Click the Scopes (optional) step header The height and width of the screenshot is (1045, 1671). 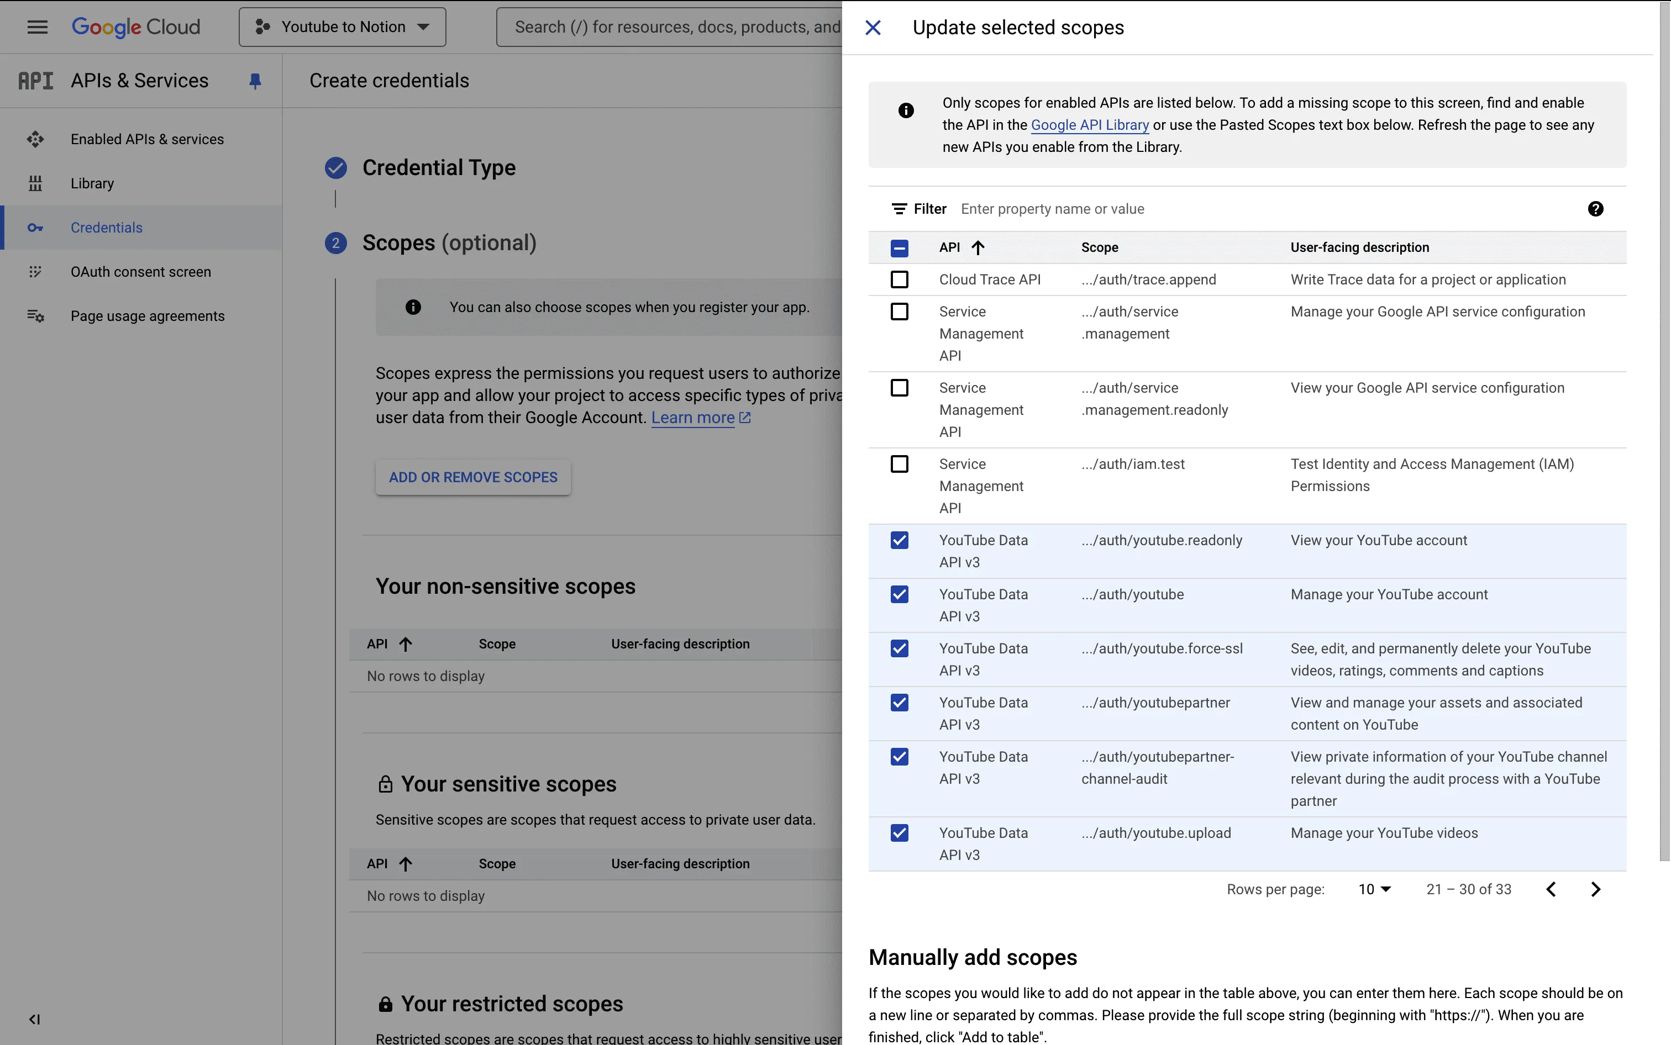(x=430, y=242)
